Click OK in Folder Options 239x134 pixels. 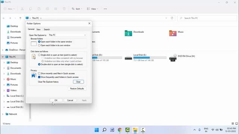[56, 100]
